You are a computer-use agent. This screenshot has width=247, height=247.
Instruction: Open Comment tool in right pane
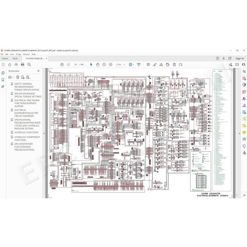pyautogui.click(x=244, y=132)
